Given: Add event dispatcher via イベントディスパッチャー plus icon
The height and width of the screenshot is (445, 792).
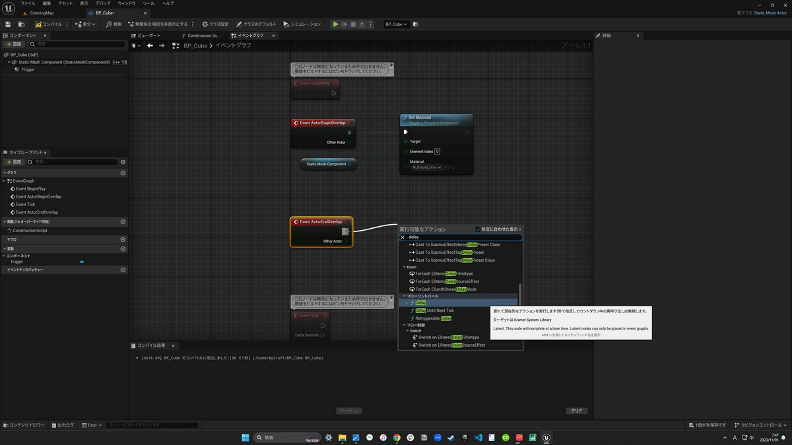Looking at the screenshot, I should [123, 270].
